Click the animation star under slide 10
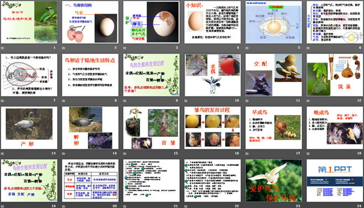The width and height of the screenshot is (364, 208). (186, 101)
